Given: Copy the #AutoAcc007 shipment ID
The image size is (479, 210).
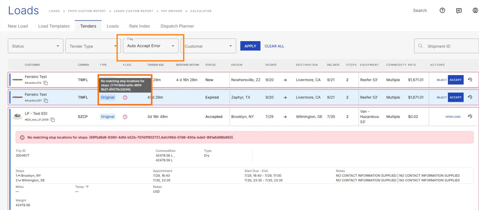Looking at the screenshot, I should point(46,100).
